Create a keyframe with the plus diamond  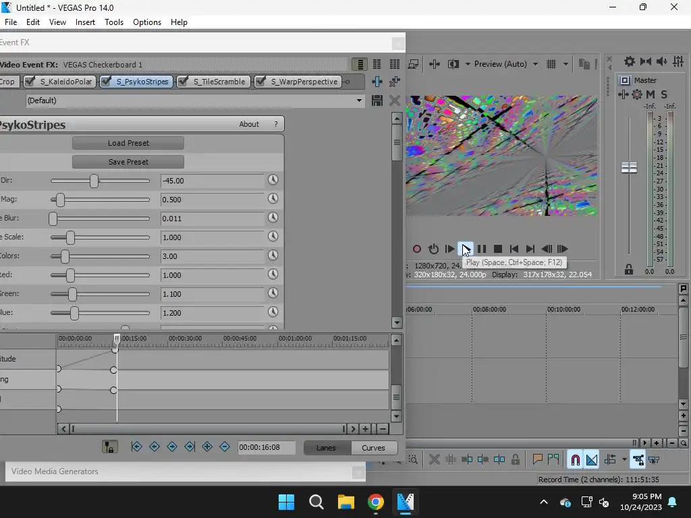pyautogui.click(x=207, y=447)
